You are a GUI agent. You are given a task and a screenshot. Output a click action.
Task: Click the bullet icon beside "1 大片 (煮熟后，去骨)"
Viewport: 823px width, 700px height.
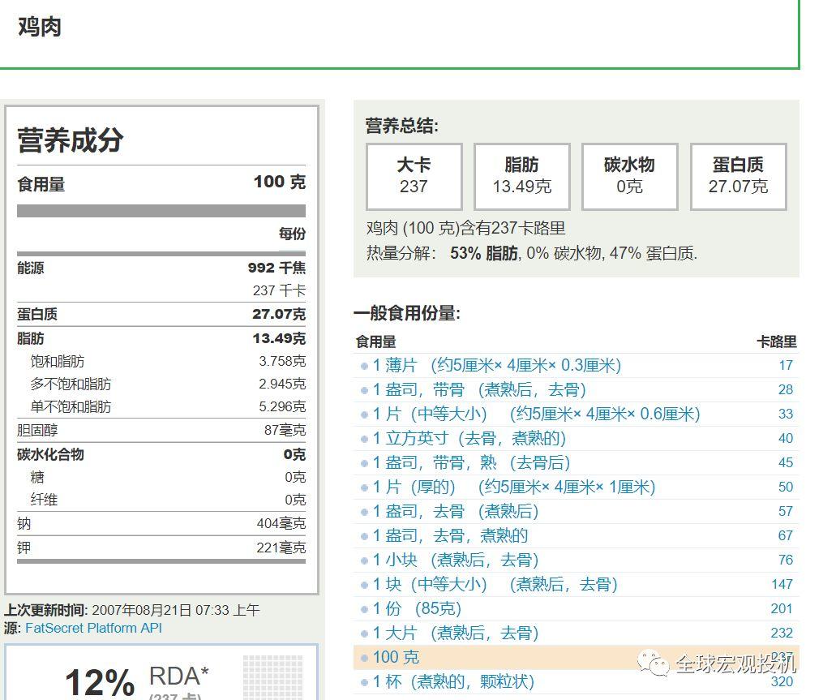point(366,633)
